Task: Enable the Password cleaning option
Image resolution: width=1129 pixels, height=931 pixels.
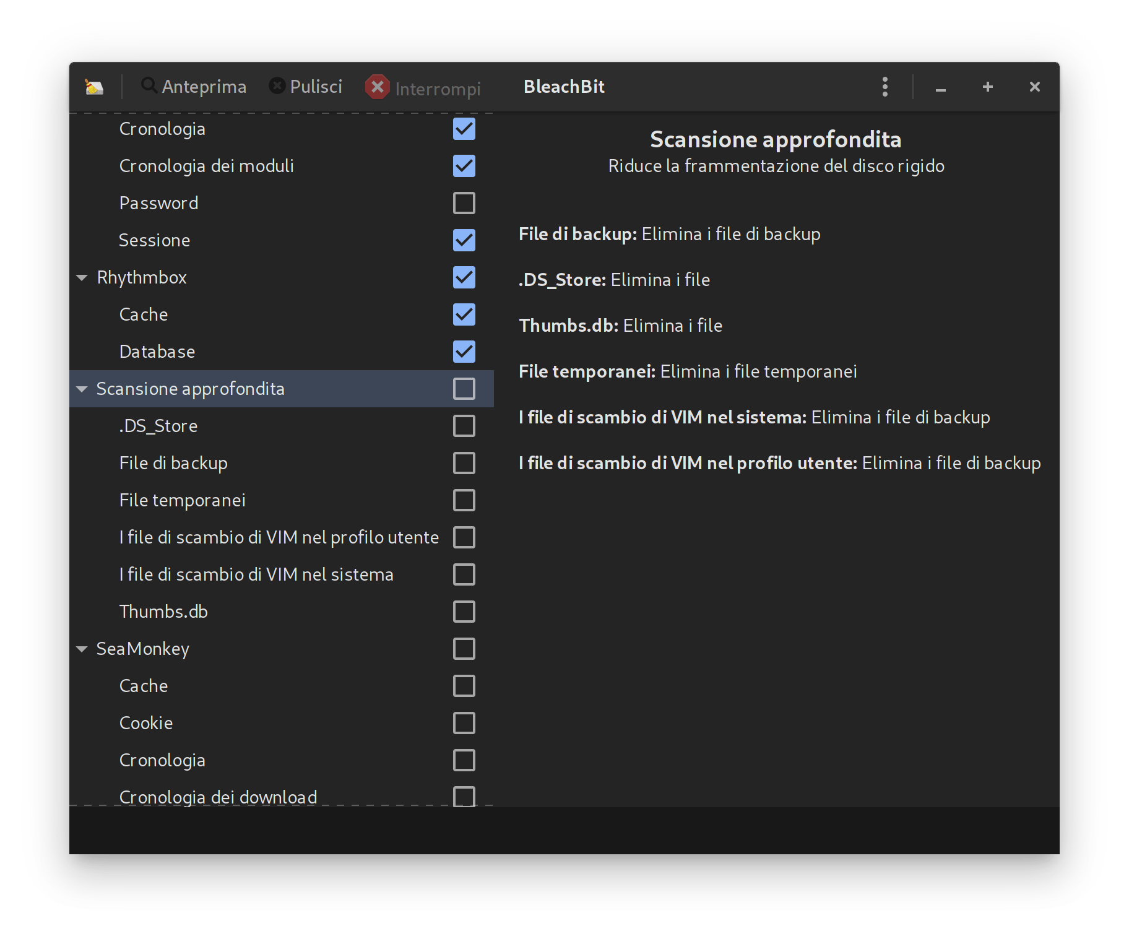Action: tap(464, 203)
